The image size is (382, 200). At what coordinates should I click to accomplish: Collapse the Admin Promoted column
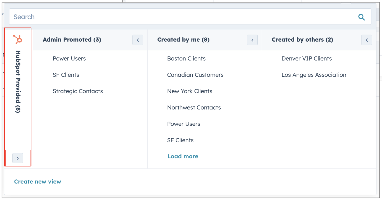[138, 40]
